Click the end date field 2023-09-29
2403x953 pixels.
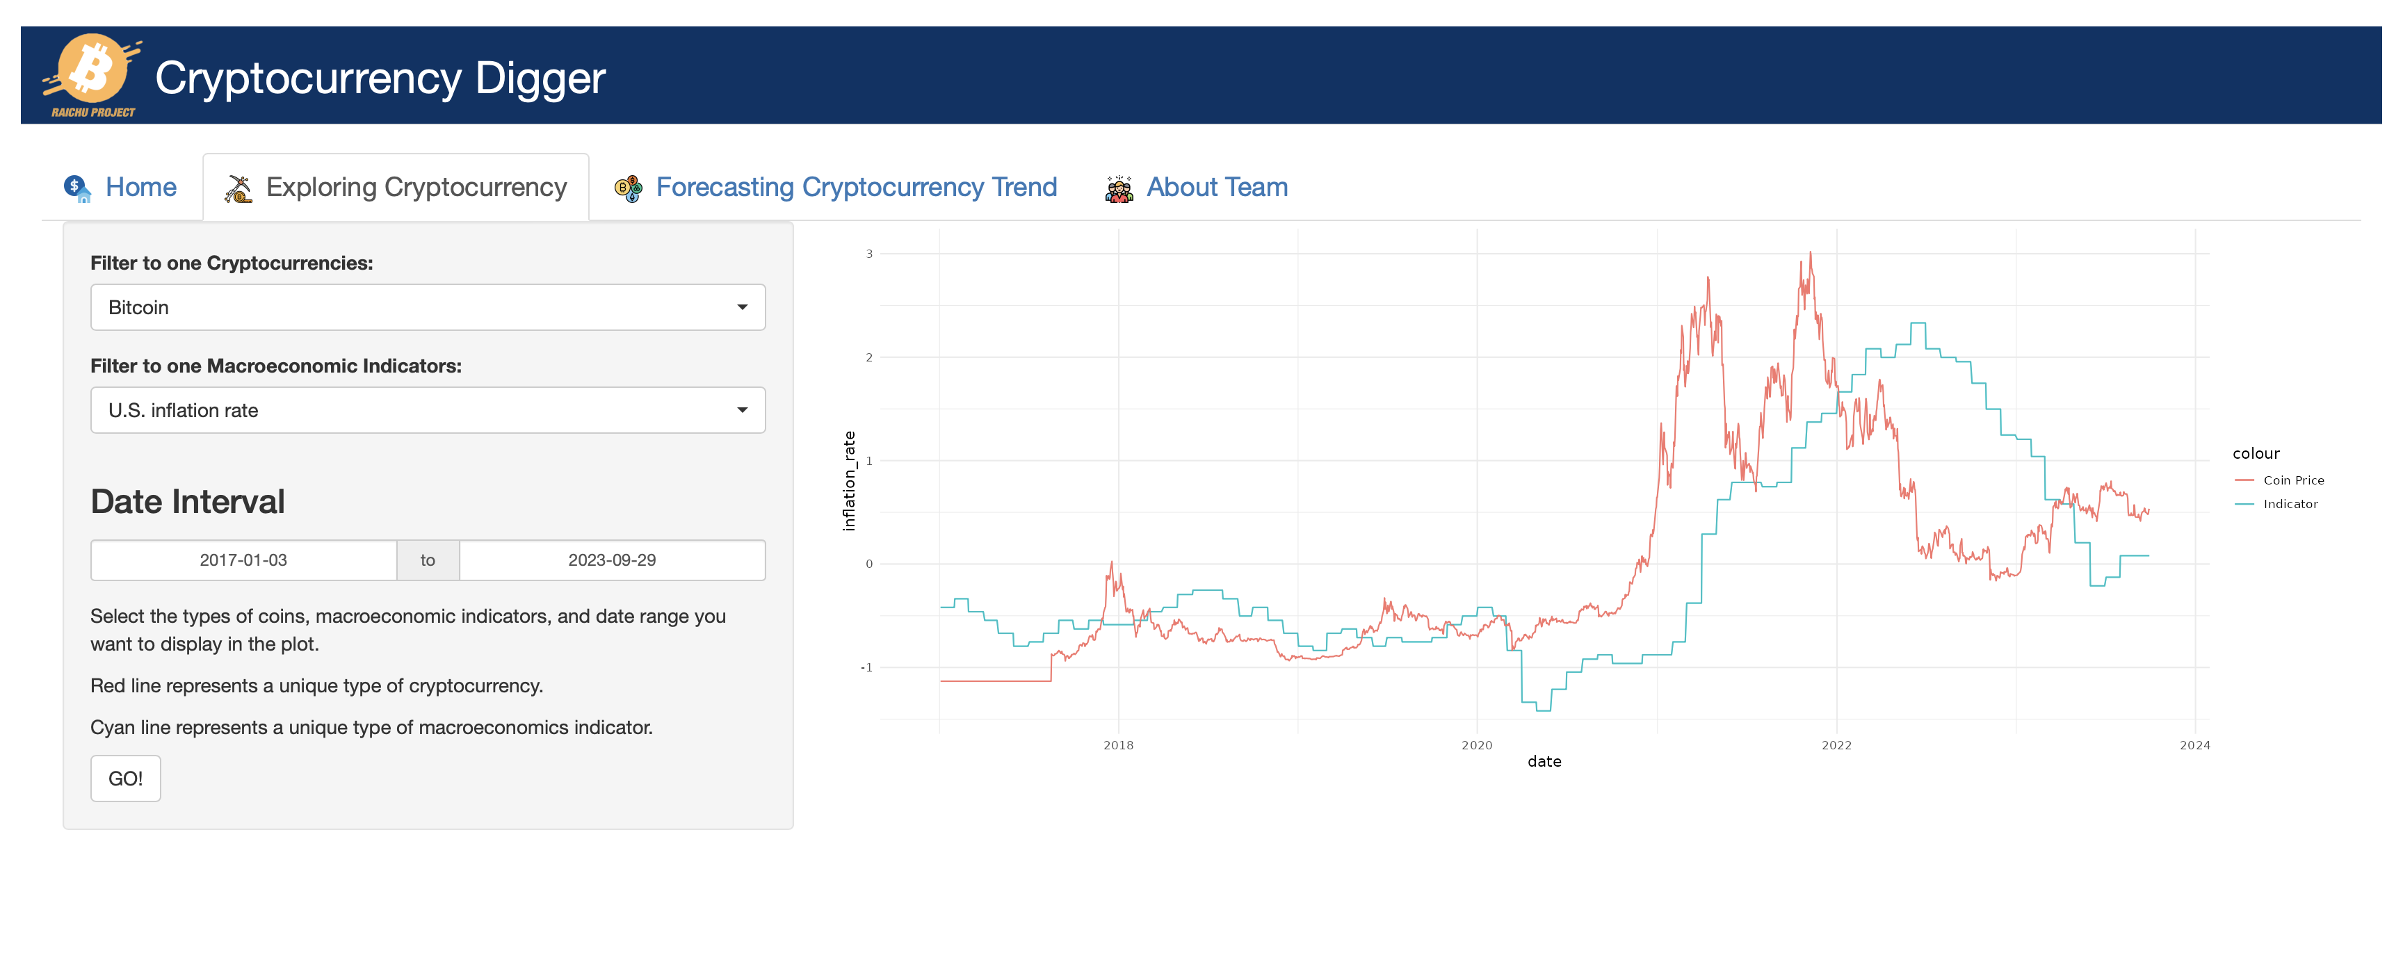[612, 560]
